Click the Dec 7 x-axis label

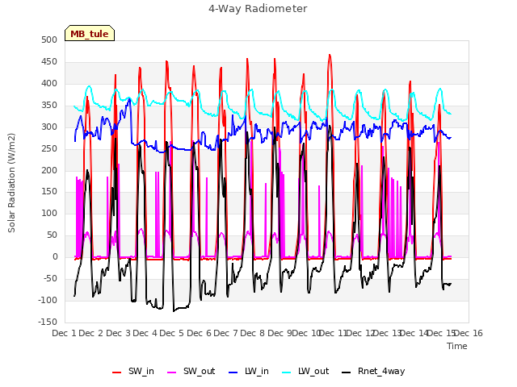[x=225, y=333]
